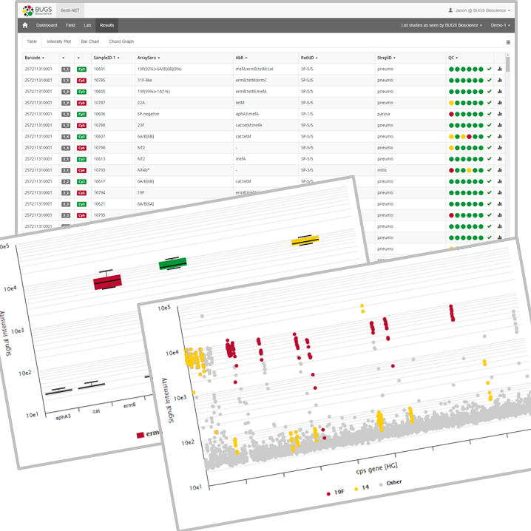This screenshot has width=531, height=531.
Task: Click the user icon beside Jason
Action: click(450, 10)
